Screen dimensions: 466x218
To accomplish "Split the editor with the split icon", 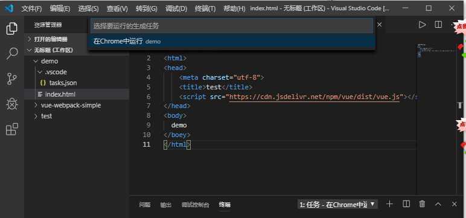I will pos(438,25).
